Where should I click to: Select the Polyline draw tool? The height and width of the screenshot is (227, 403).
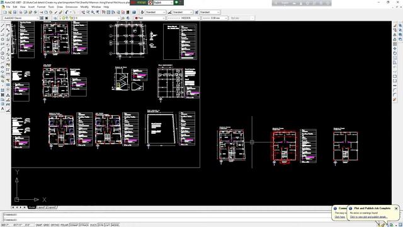click(3, 35)
